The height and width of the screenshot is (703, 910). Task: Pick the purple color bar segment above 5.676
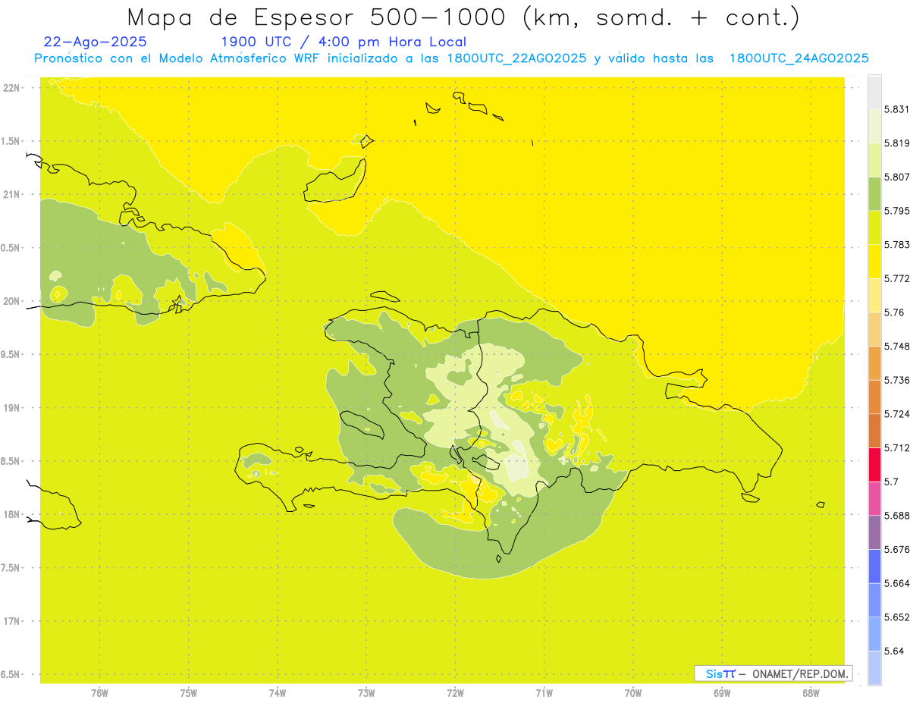pyautogui.click(x=874, y=532)
